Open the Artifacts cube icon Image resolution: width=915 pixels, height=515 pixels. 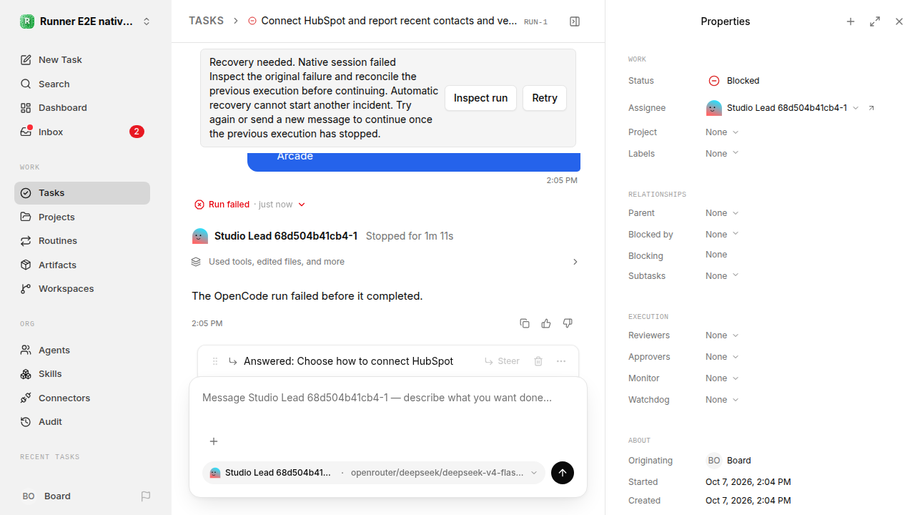pos(26,265)
